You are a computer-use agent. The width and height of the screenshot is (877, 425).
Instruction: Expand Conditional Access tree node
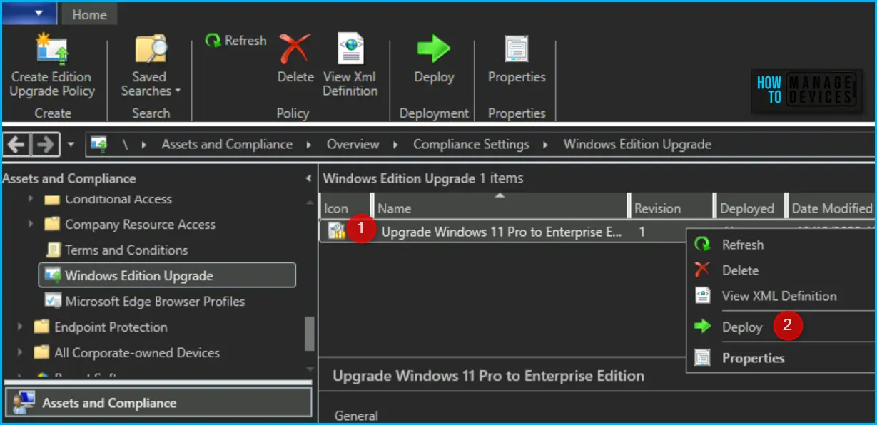click(x=31, y=200)
